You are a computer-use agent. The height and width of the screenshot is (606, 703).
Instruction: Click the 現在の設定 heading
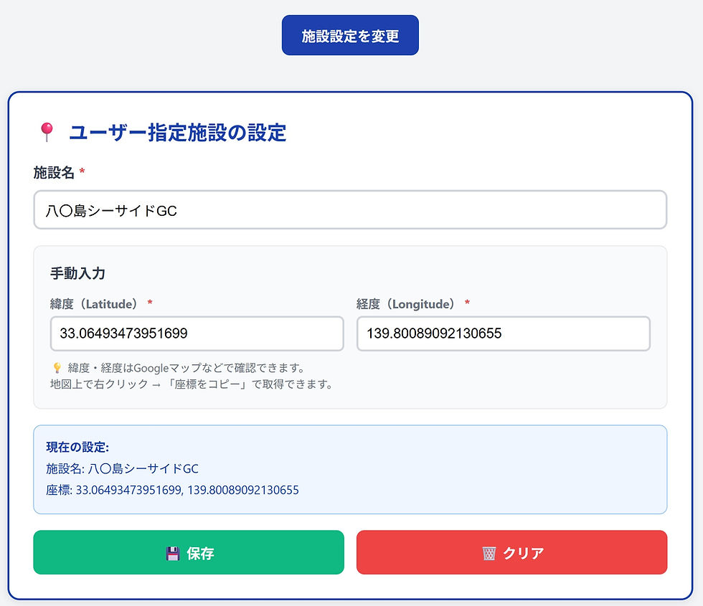pos(77,448)
